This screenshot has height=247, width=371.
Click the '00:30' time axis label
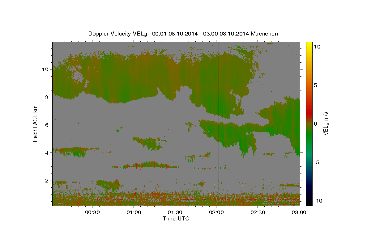[92, 213]
